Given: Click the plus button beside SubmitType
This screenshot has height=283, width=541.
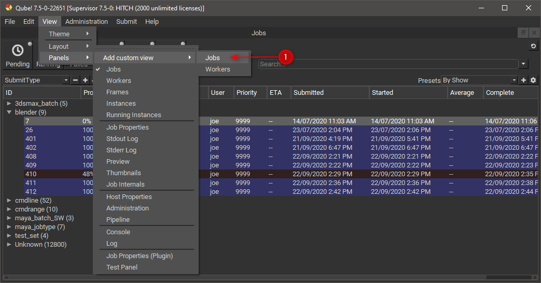Looking at the screenshot, I should point(85,80).
